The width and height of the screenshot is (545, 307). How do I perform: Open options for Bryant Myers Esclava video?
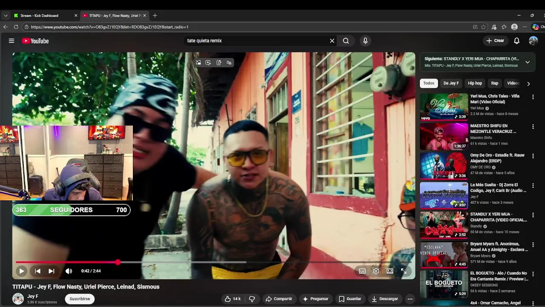click(533, 244)
